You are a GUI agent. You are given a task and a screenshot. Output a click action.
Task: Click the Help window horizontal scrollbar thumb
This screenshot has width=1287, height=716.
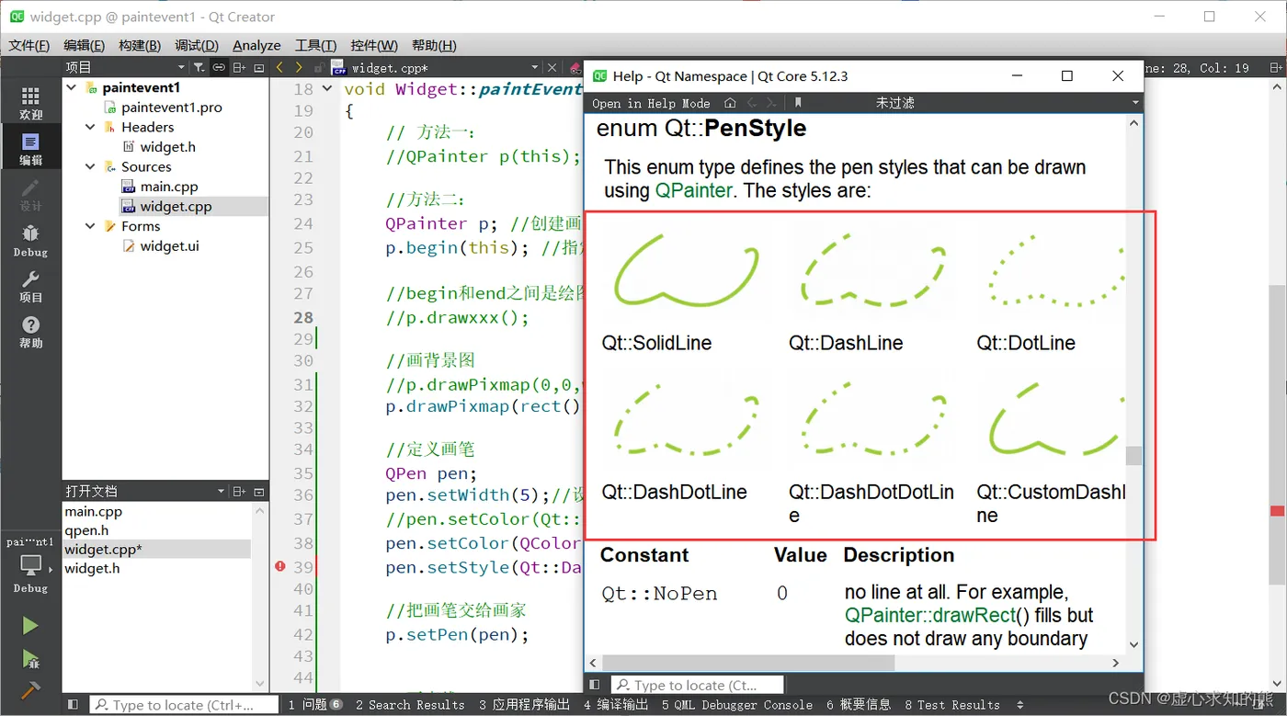(x=747, y=663)
